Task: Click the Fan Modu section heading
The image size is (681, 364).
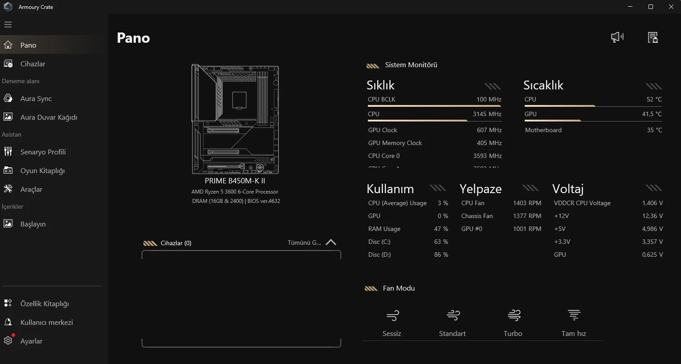Action: tap(399, 288)
